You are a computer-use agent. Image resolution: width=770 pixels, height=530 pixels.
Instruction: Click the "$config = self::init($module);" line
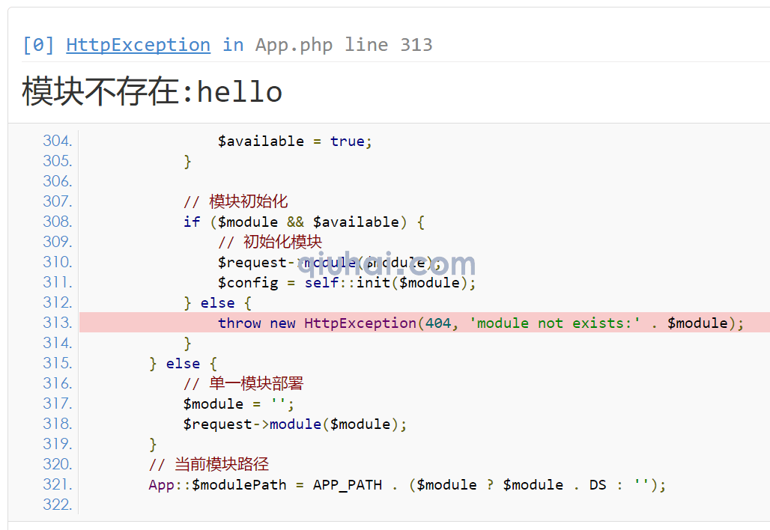pos(347,283)
